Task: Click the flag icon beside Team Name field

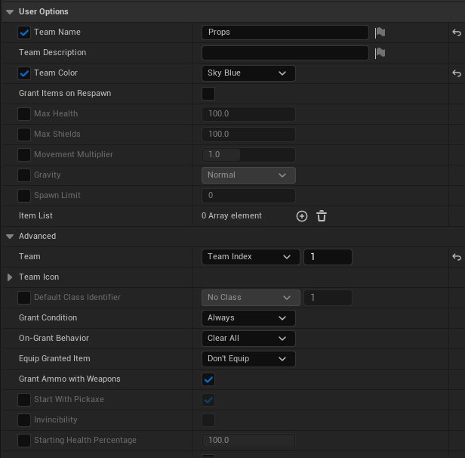Action: click(380, 32)
